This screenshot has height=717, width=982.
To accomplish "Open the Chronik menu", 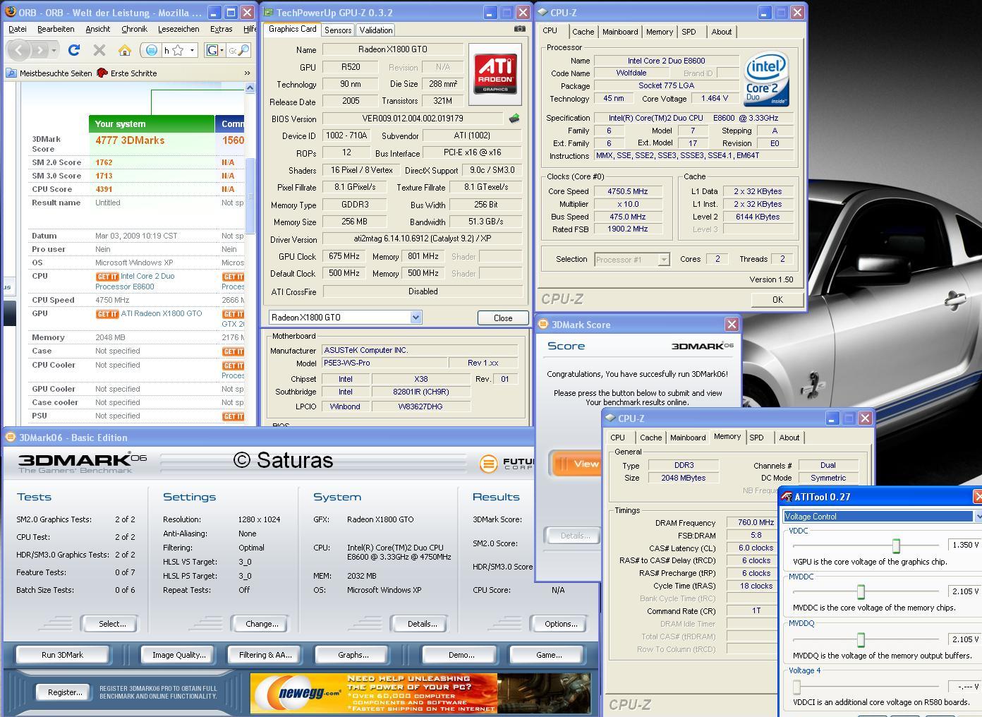I will tap(134, 29).
